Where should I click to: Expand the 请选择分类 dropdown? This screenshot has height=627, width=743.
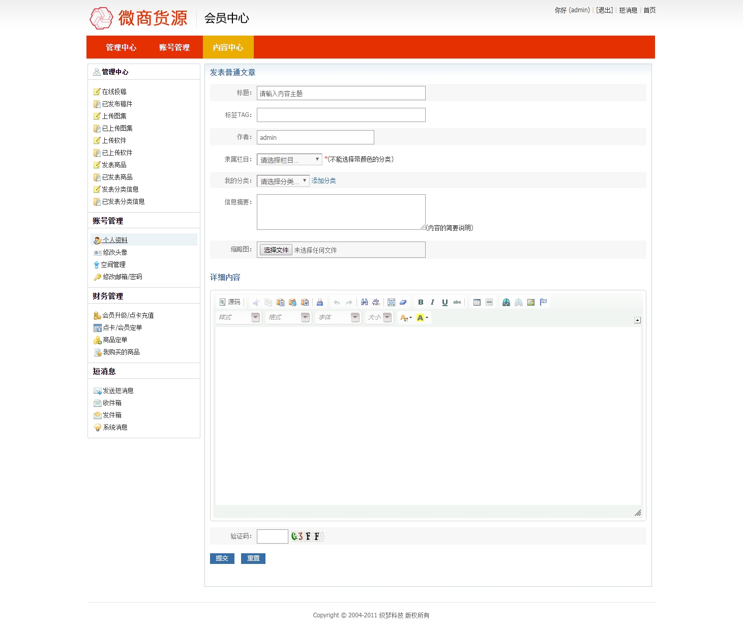pos(283,181)
